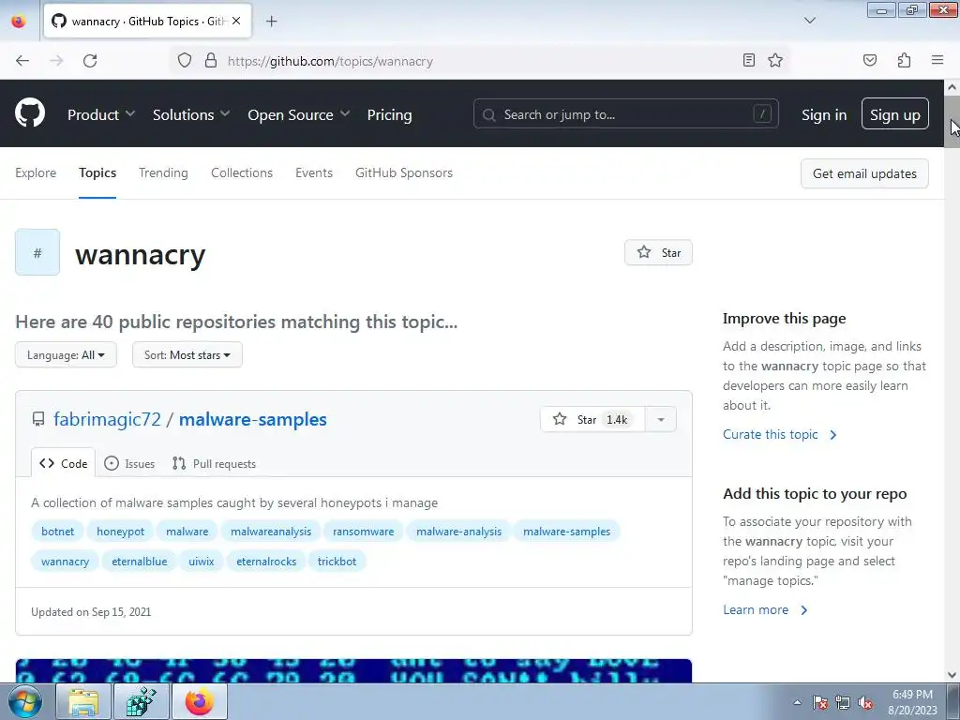Click the Learn more link

pos(765,609)
